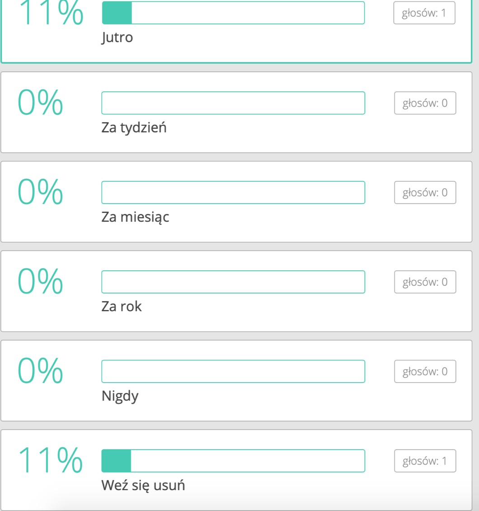The width and height of the screenshot is (479, 511).
Task: Select the Jutro answer label
Action: pyautogui.click(x=117, y=38)
